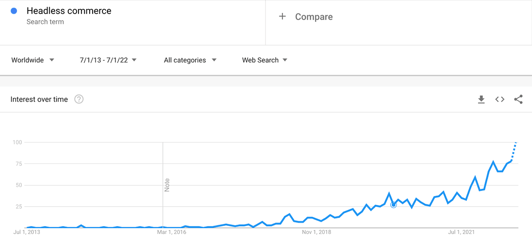Click the Note marker on chart
The image size is (532, 246).
(x=167, y=185)
